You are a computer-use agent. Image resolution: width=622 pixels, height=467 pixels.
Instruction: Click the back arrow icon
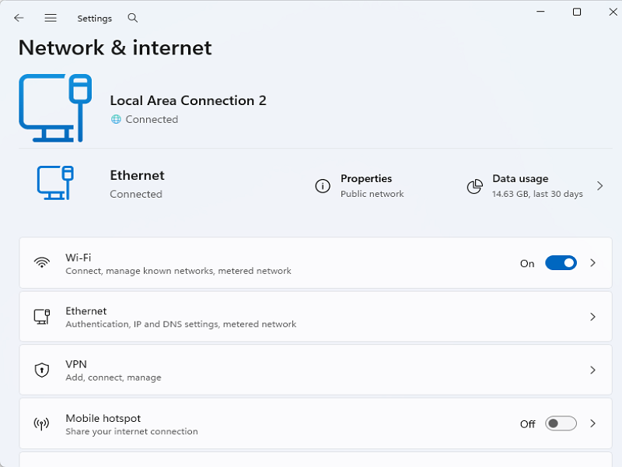19,18
